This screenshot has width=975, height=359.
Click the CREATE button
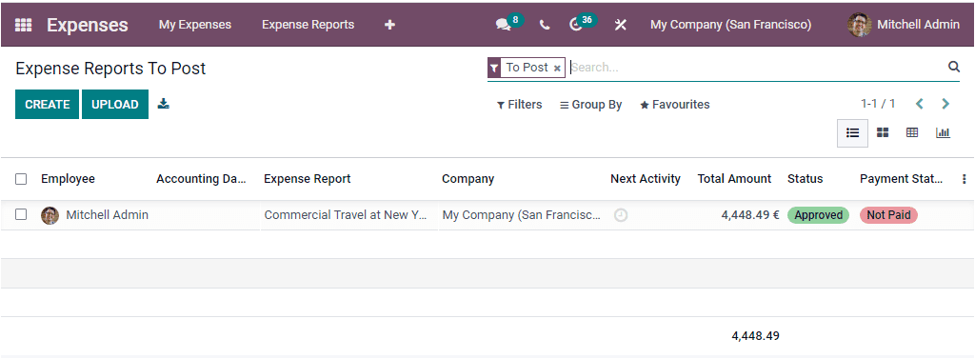48,105
